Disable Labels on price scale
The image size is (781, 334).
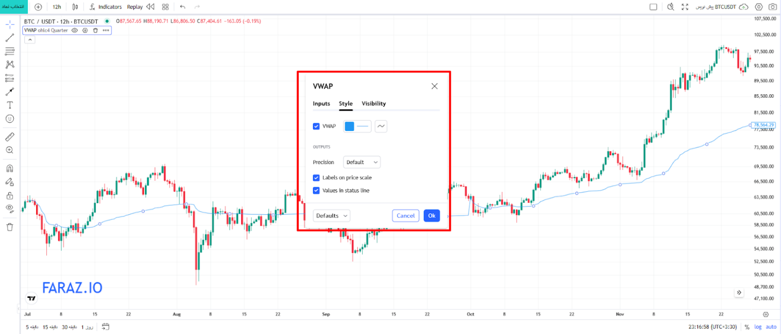pos(316,178)
